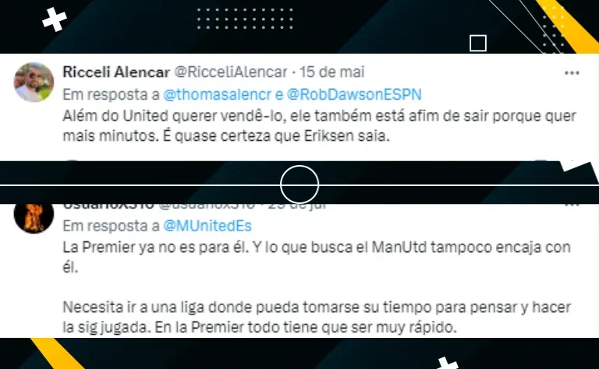Click the paragraph starting Necesita ir a una liga
599x369 pixels.
coord(317,317)
